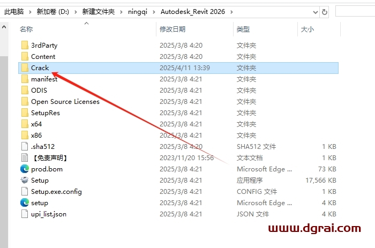Expand the chevron after Autodesk_Revit 2026
The width and height of the screenshot is (375, 248).
click(x=231, y=12)
